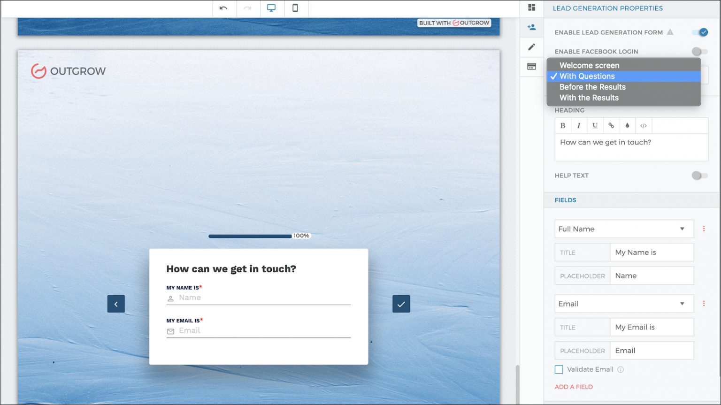Choose 'Welcome screen' from the list
721x405 pixels.
[589, 66]
